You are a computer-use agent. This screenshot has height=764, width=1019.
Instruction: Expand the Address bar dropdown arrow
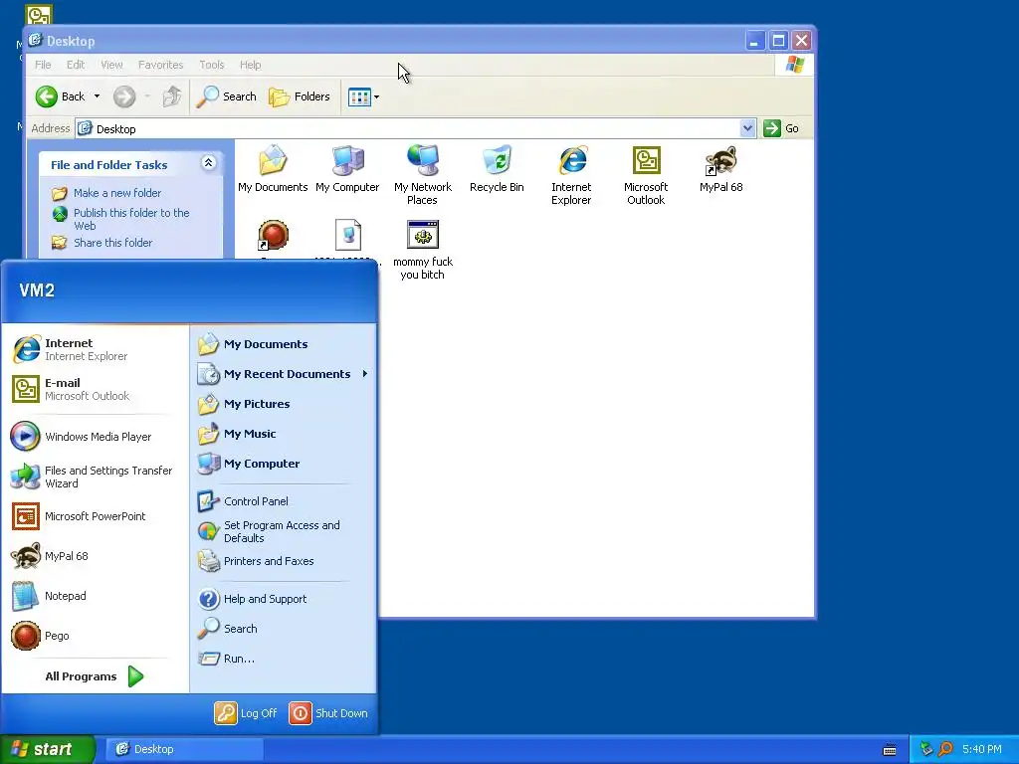click(748, 128)
